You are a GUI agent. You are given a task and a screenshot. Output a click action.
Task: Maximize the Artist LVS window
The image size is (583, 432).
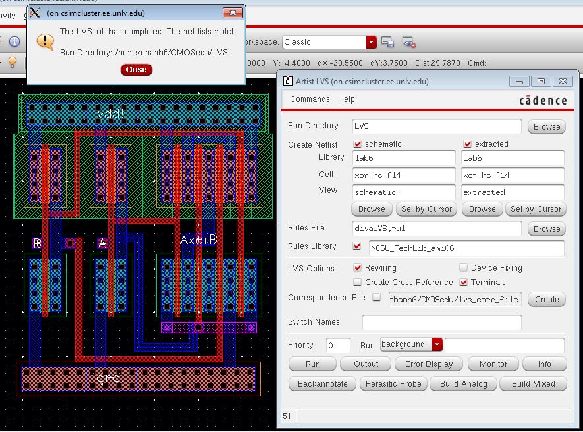(541, 82)
